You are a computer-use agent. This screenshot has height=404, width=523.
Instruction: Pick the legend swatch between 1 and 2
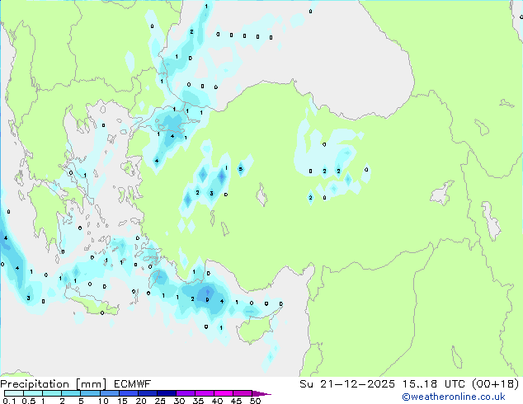(52, 393)
